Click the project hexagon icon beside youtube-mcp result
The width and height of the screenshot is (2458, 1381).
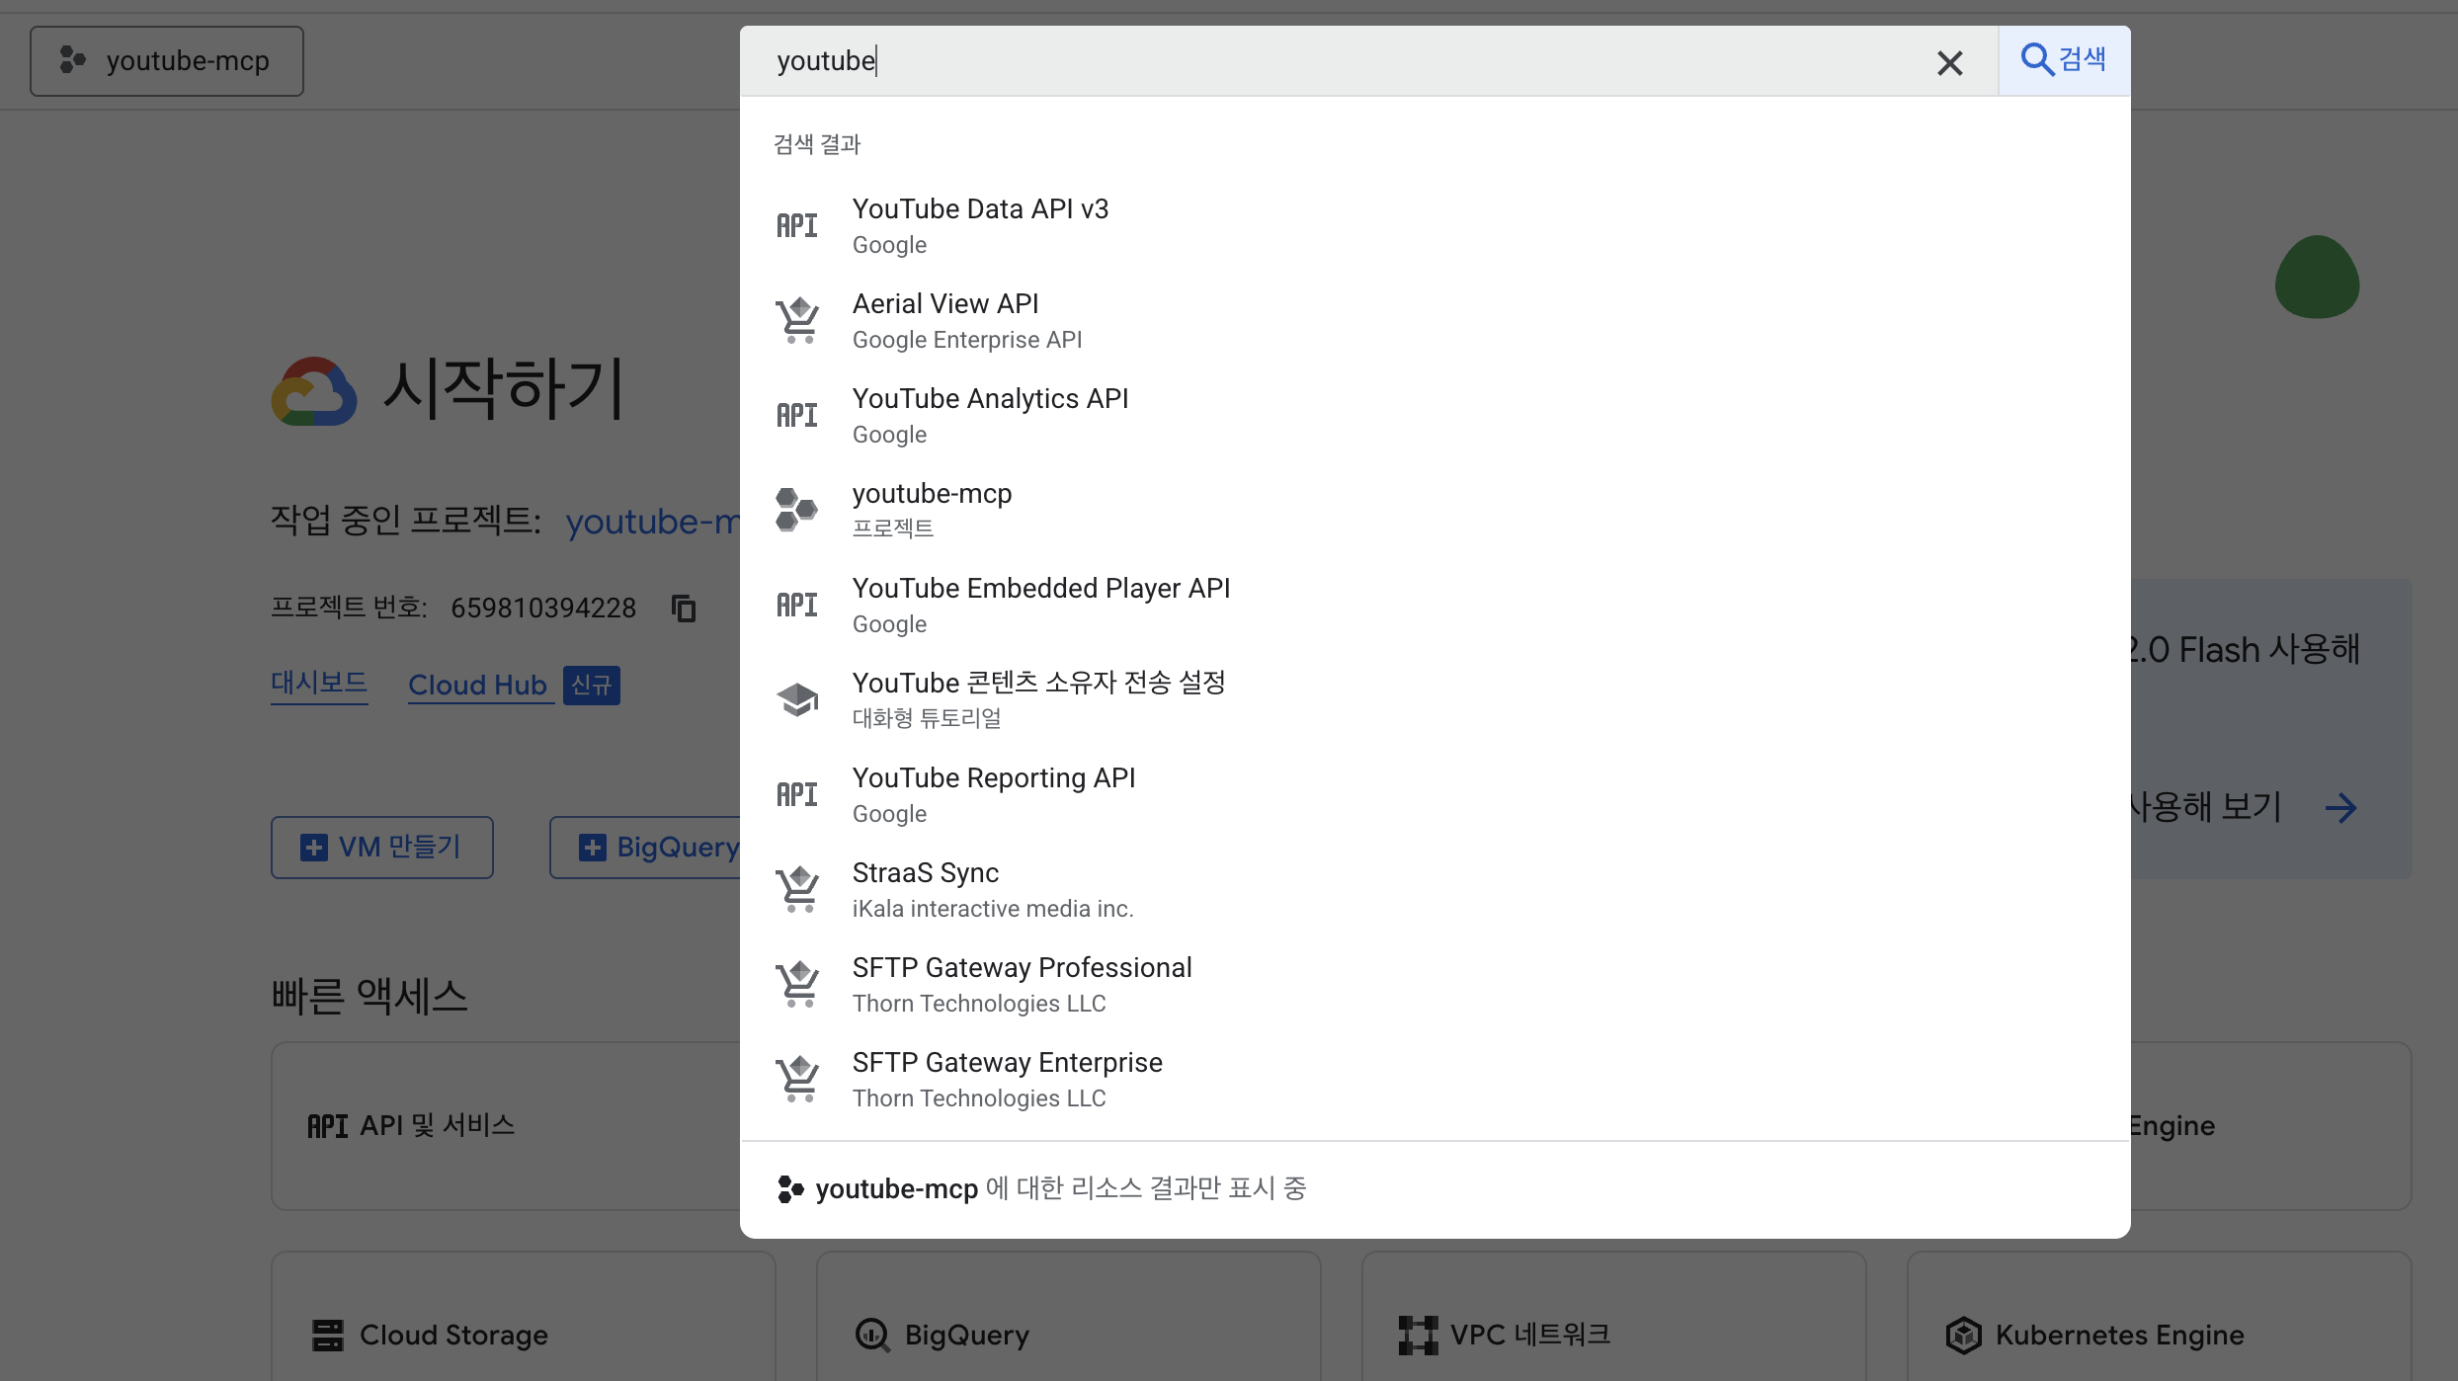click(x=797, y=510)
